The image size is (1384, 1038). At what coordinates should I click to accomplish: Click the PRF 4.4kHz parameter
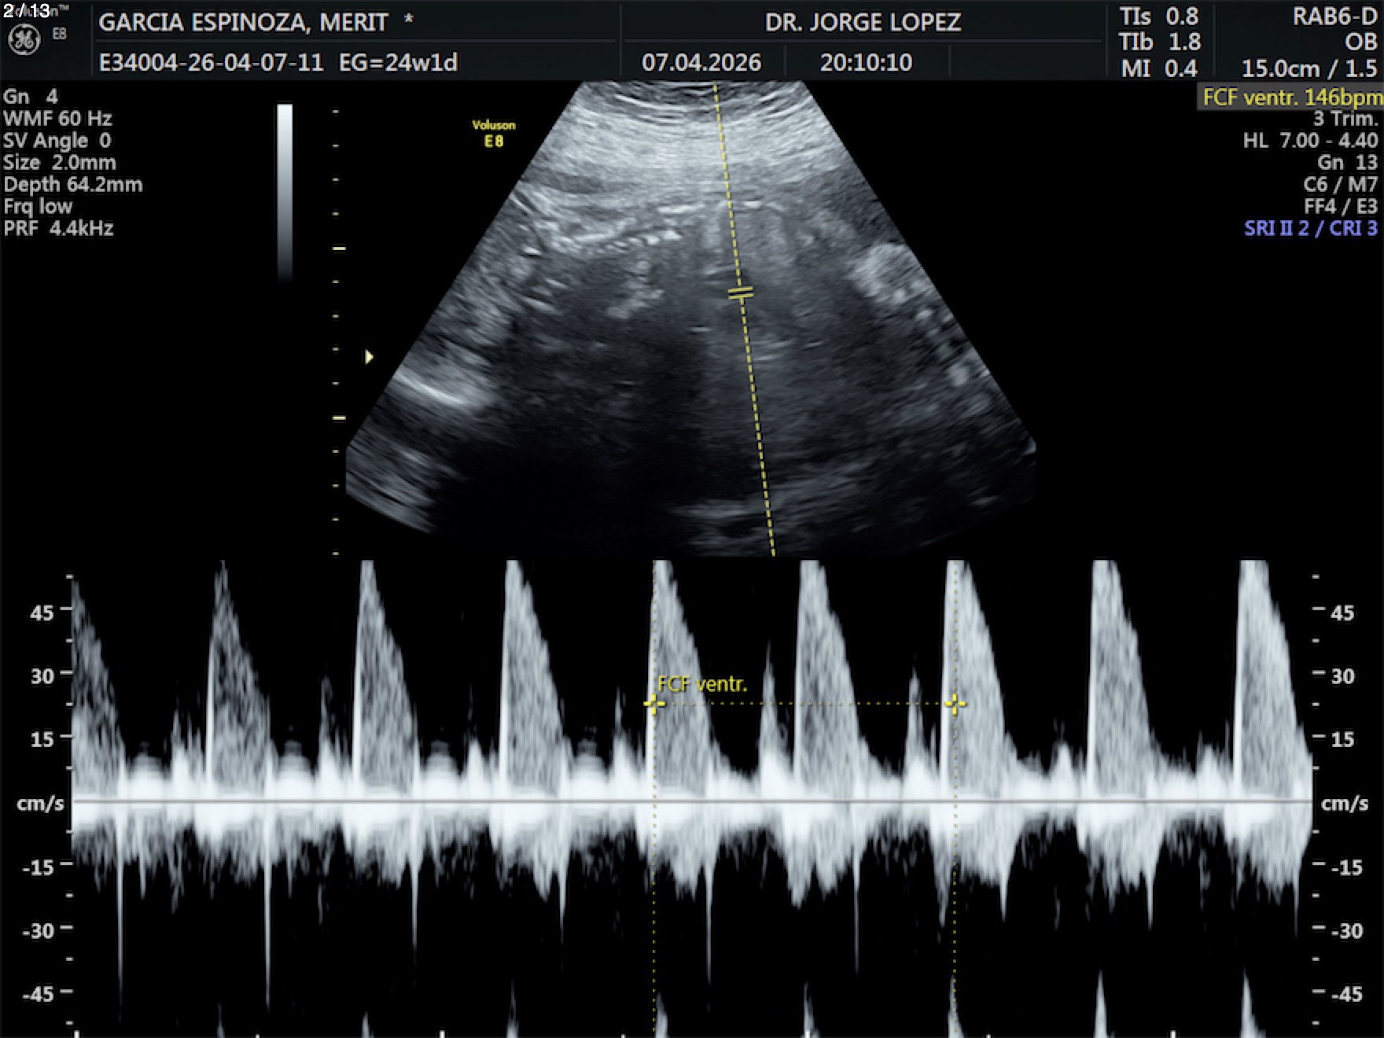[58, 229]
